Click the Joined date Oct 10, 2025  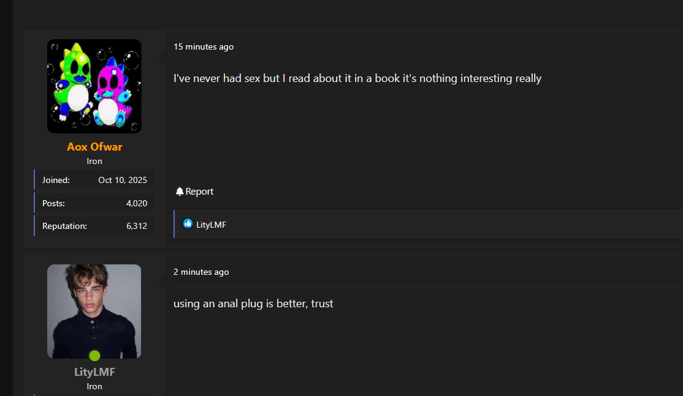tap(123, 180)
